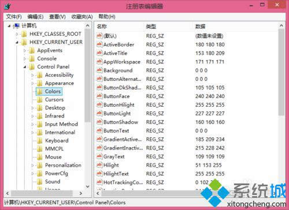Minimize the Registry Editor window

[251, 6]
